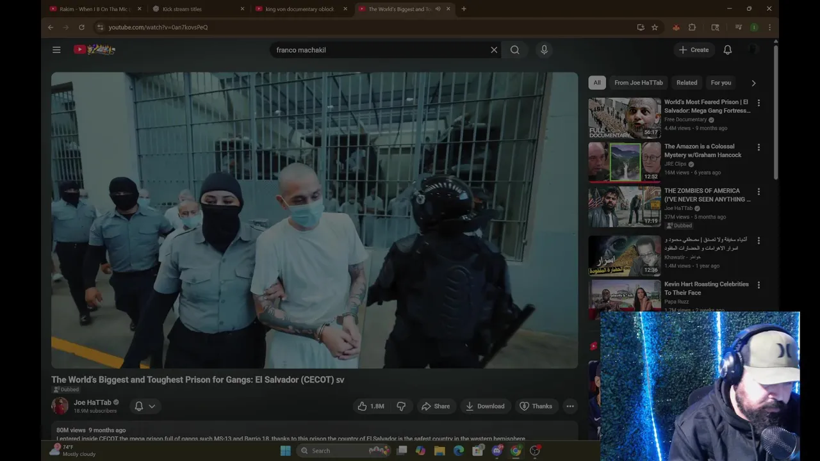820x461 pixels.
Task: Open the Dubbed badge under video title
Action: pyautogui.click(x=66, y=389)
